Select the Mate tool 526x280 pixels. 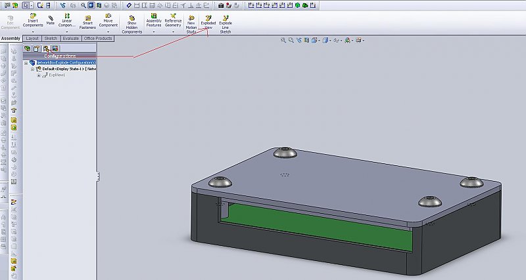(50, 19)
